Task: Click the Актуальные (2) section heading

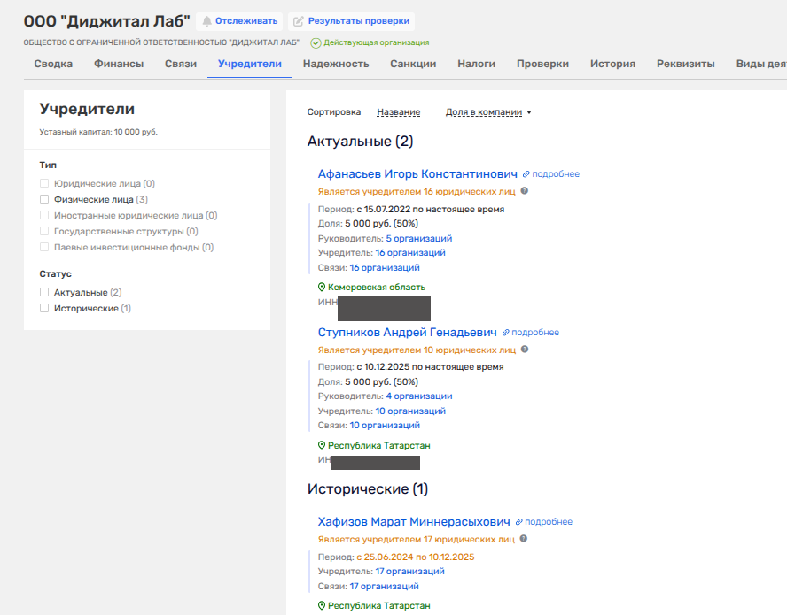Action: pos(360,142)
